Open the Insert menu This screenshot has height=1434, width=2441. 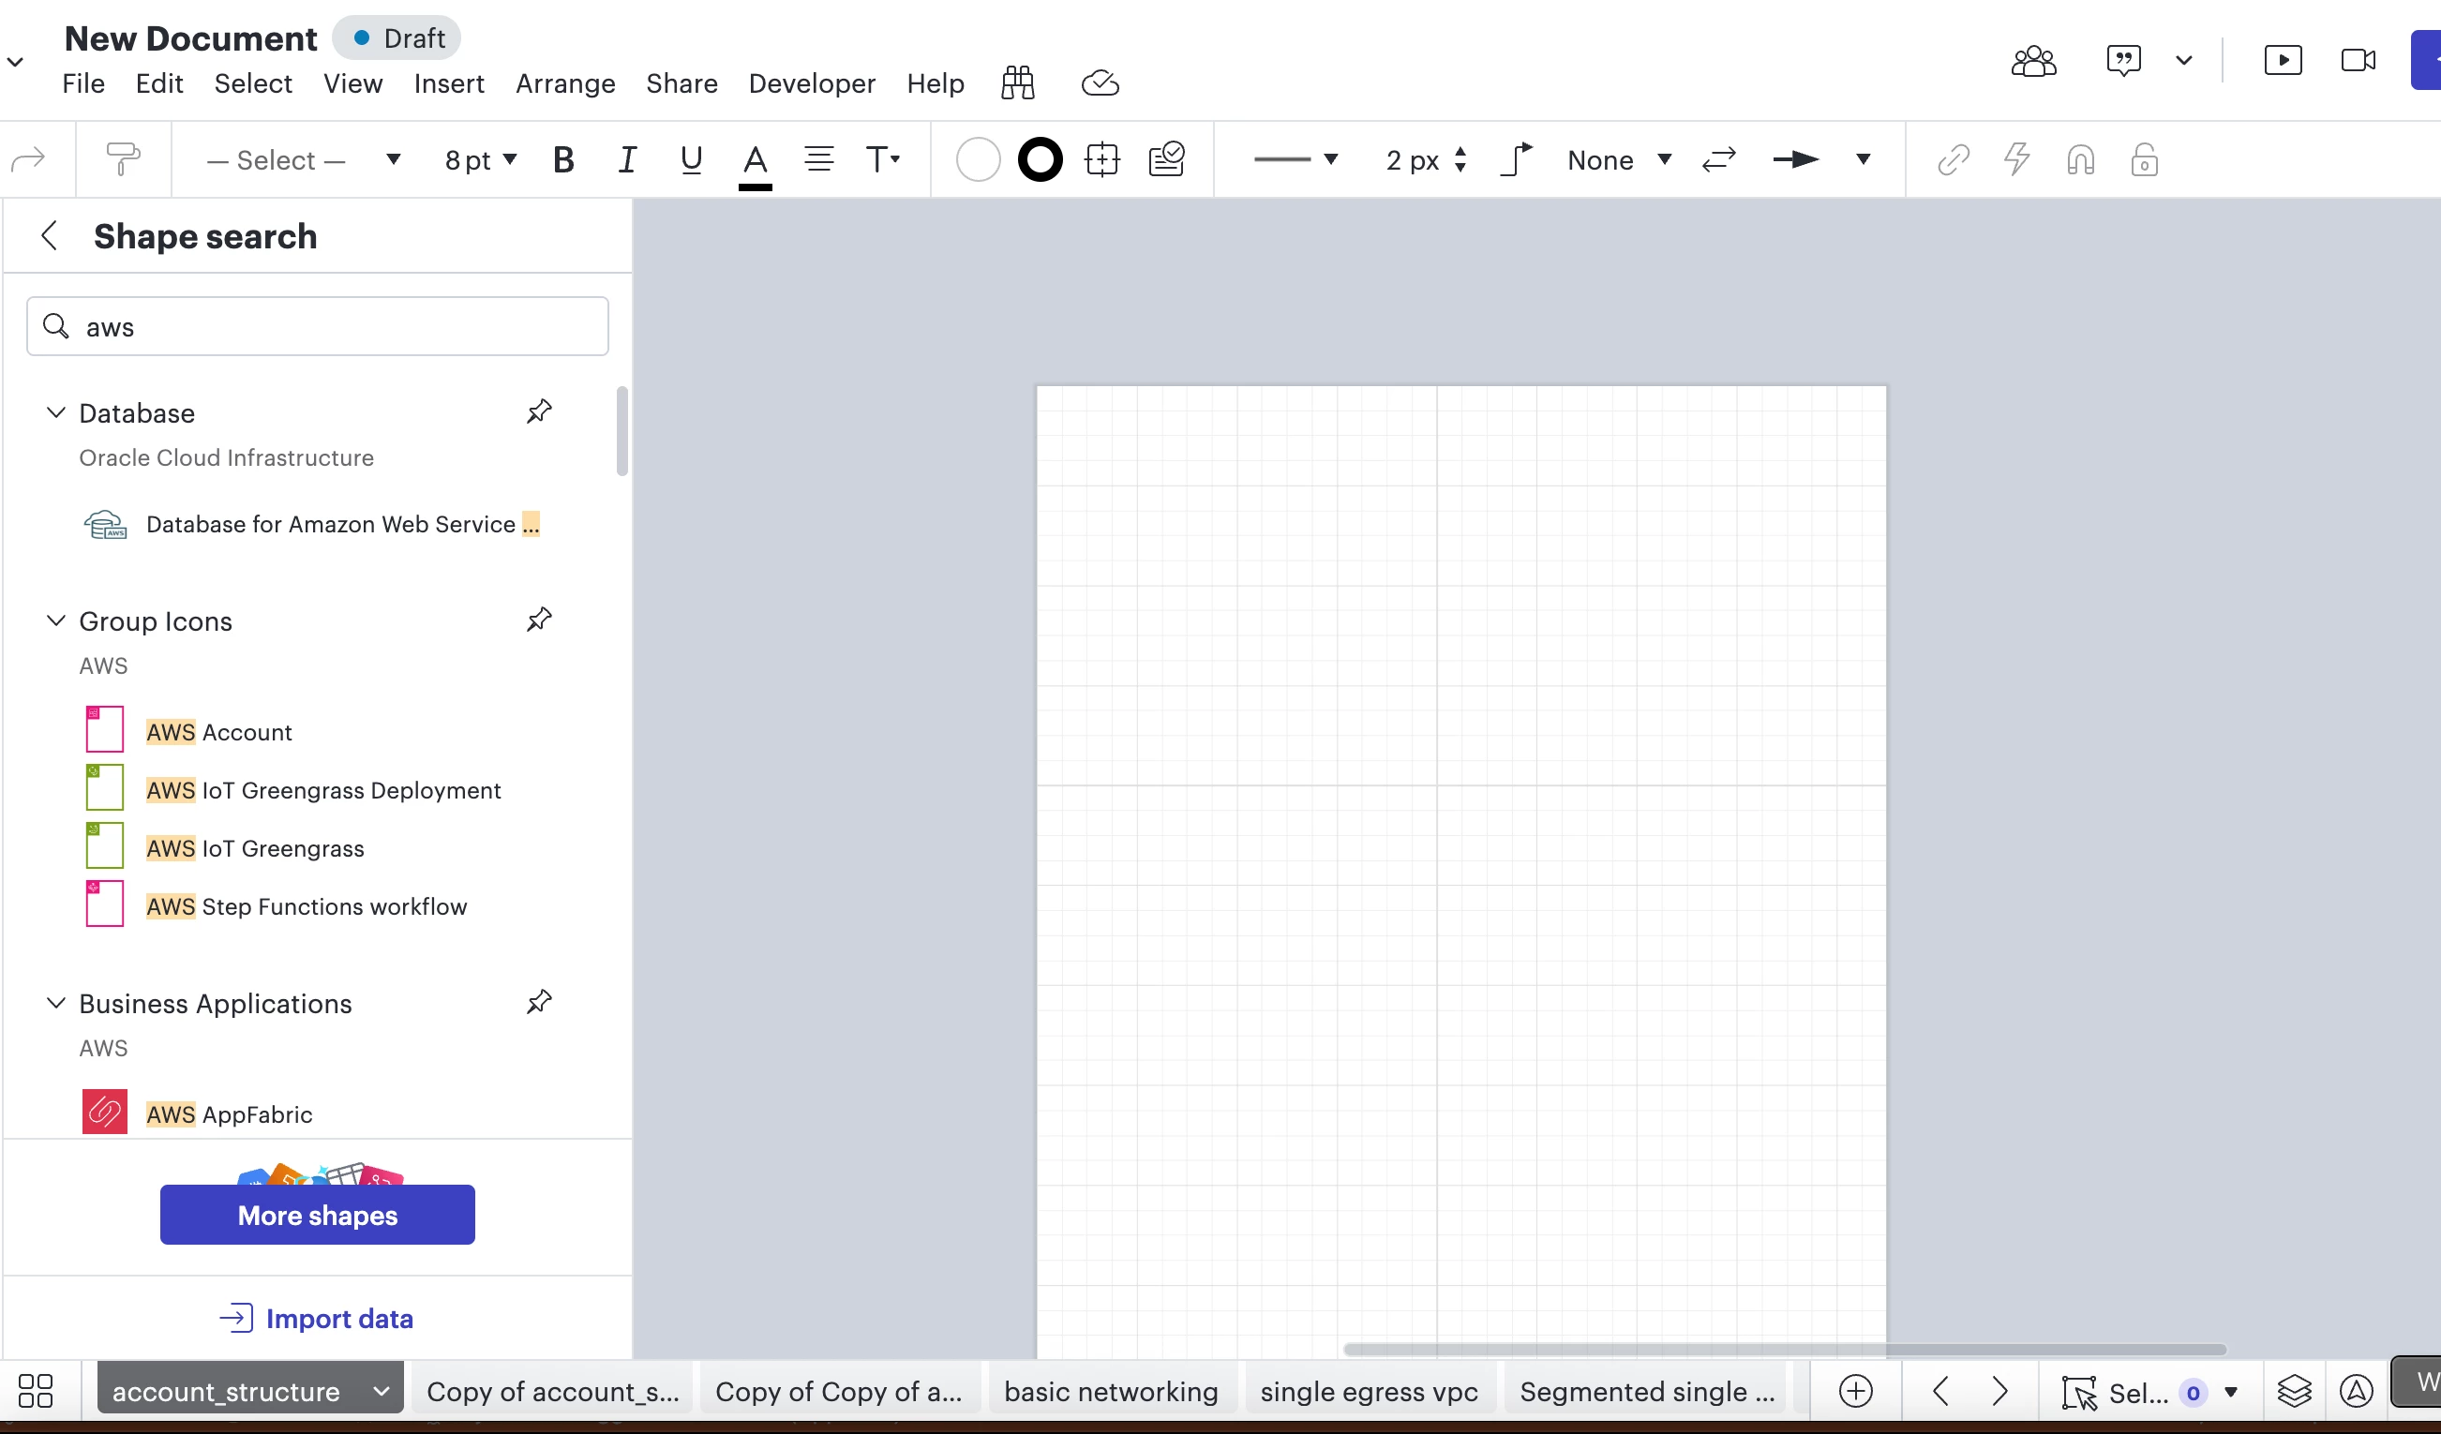pyautogui.click(x=448, y=83)
